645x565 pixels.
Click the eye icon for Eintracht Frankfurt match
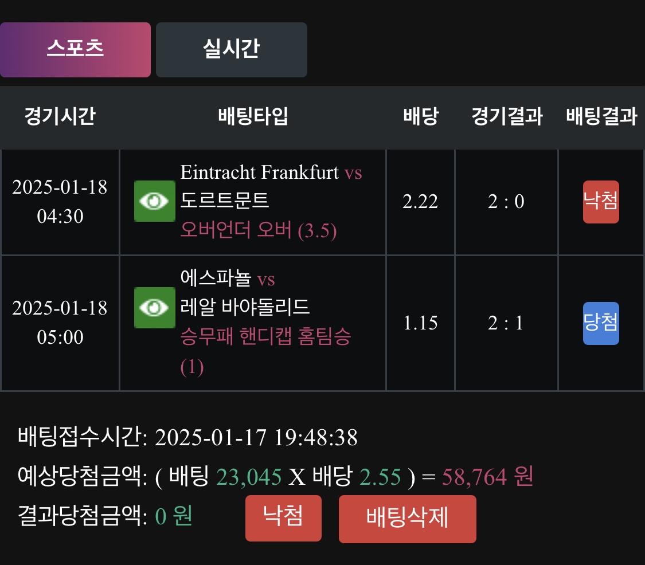154,201
